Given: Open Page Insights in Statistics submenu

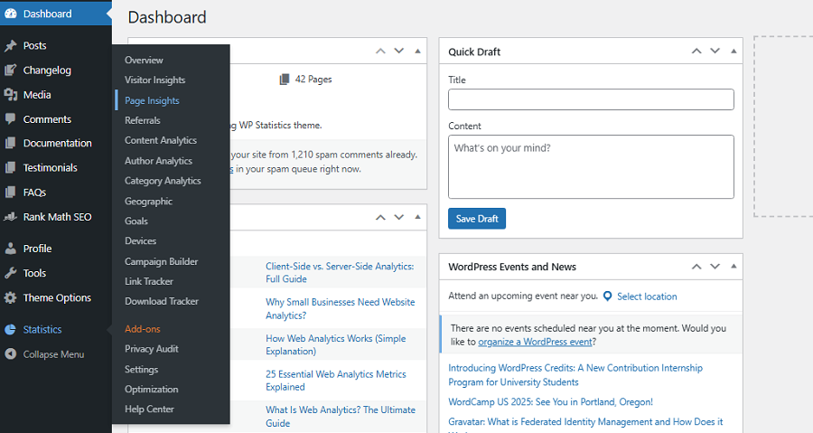Looking at the screenshot, I should [152, 100].
